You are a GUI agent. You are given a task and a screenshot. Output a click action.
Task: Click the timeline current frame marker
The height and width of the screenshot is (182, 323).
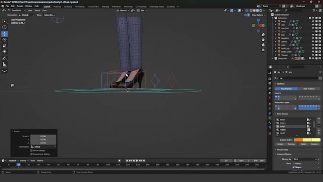tap(19, 165)
